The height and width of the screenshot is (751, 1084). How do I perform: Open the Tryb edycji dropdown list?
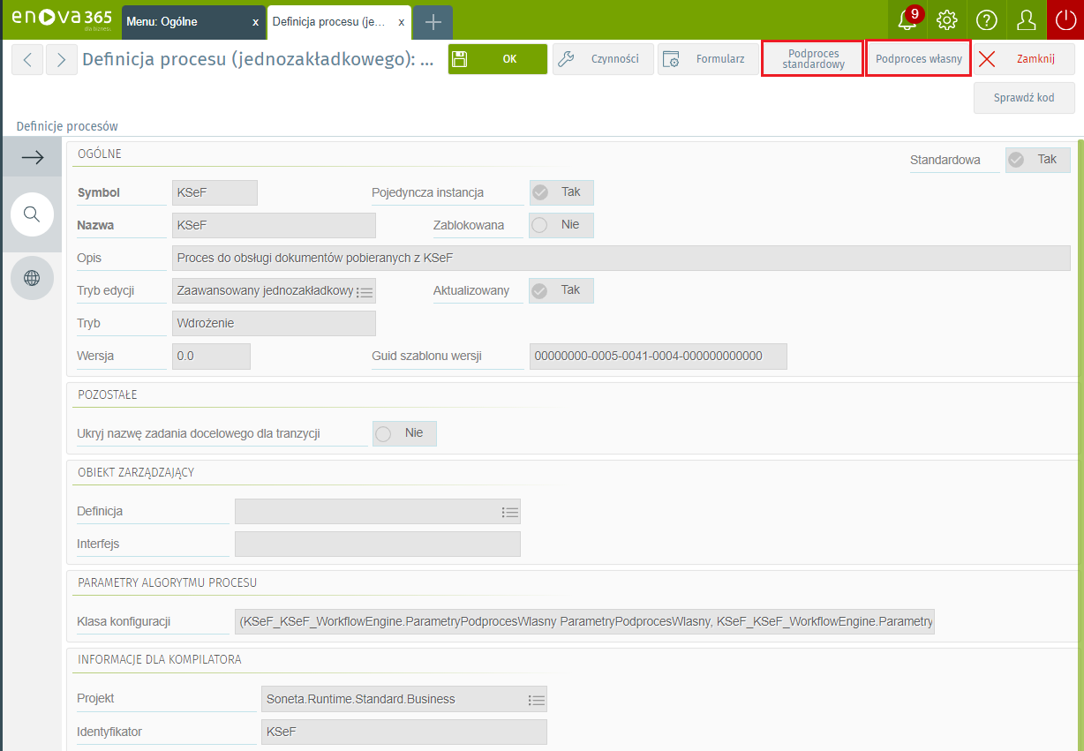365,291
